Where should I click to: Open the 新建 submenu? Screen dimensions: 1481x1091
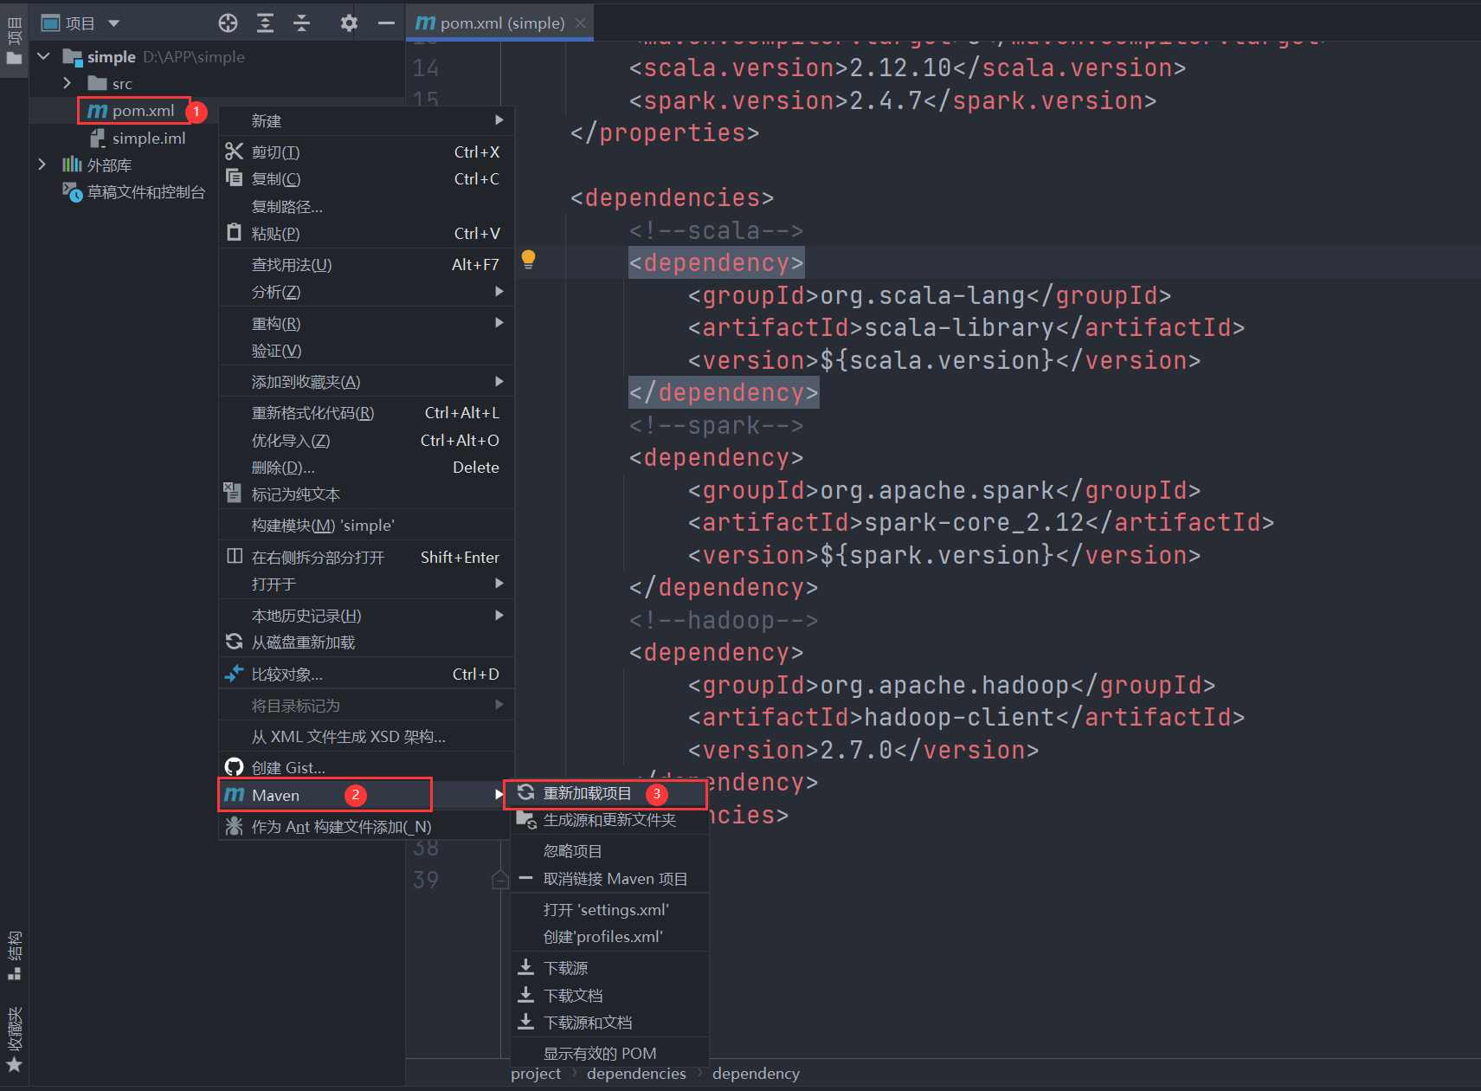367,120
